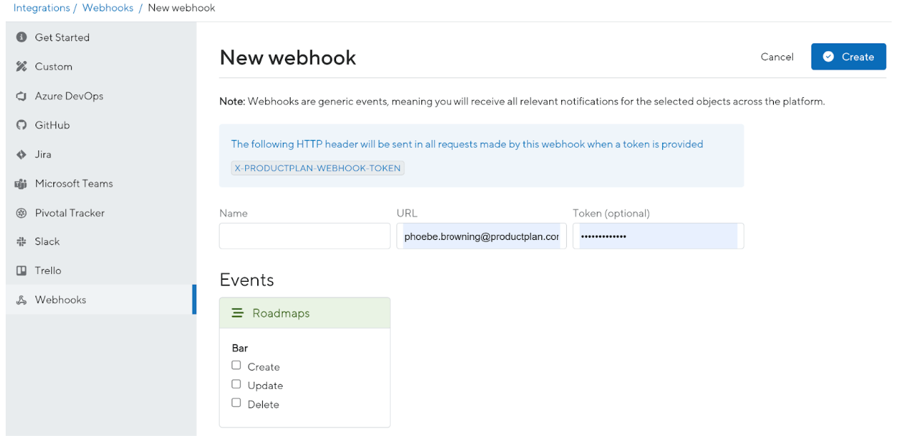
Task: Check the Update event for Roadmaps
Action: pyautogui.click(x=236, y=384)
